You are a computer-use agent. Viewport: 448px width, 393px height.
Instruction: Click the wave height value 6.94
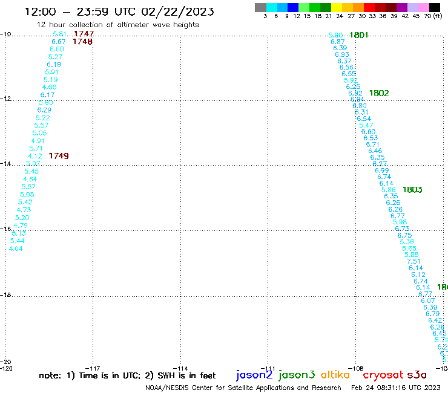(x=357, y=99)
